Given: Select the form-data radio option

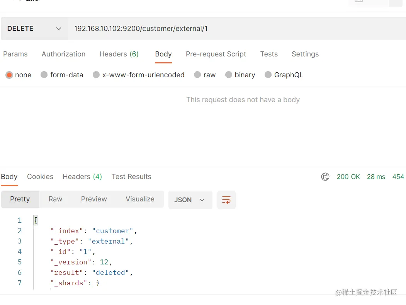Looking at the screenshot, I should 44,75.
